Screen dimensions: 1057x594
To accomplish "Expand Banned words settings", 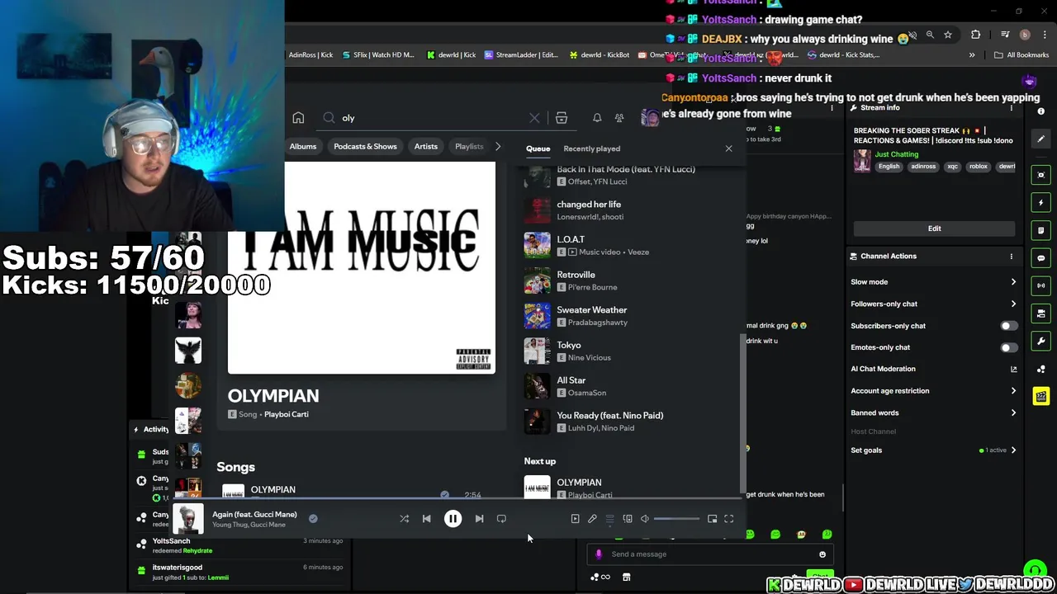I will coord(1013,412).
